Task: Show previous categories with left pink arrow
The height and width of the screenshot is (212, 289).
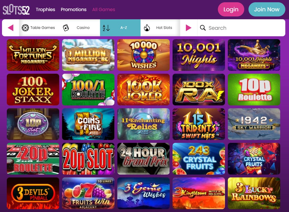Action: (x=10, y=28)
